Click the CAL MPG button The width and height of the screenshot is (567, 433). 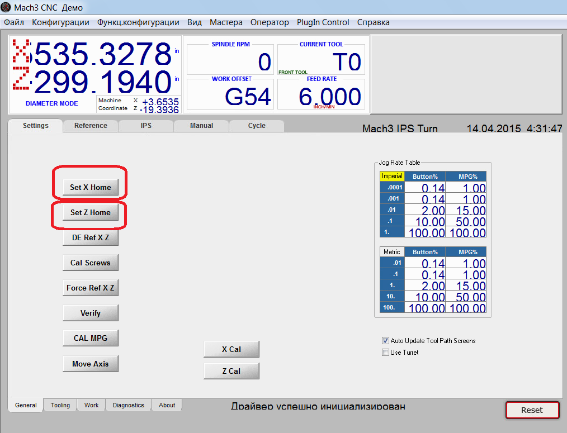pos(91,339)
